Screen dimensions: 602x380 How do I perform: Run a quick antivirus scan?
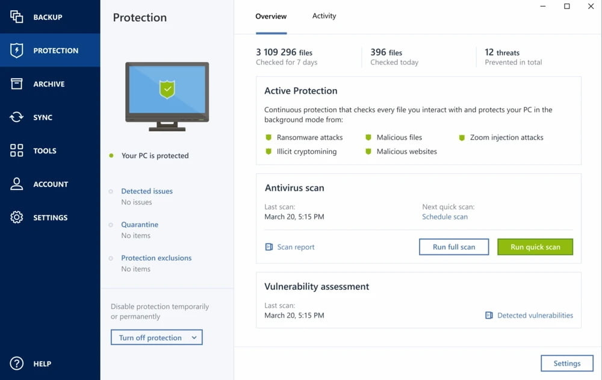point(535,247)
